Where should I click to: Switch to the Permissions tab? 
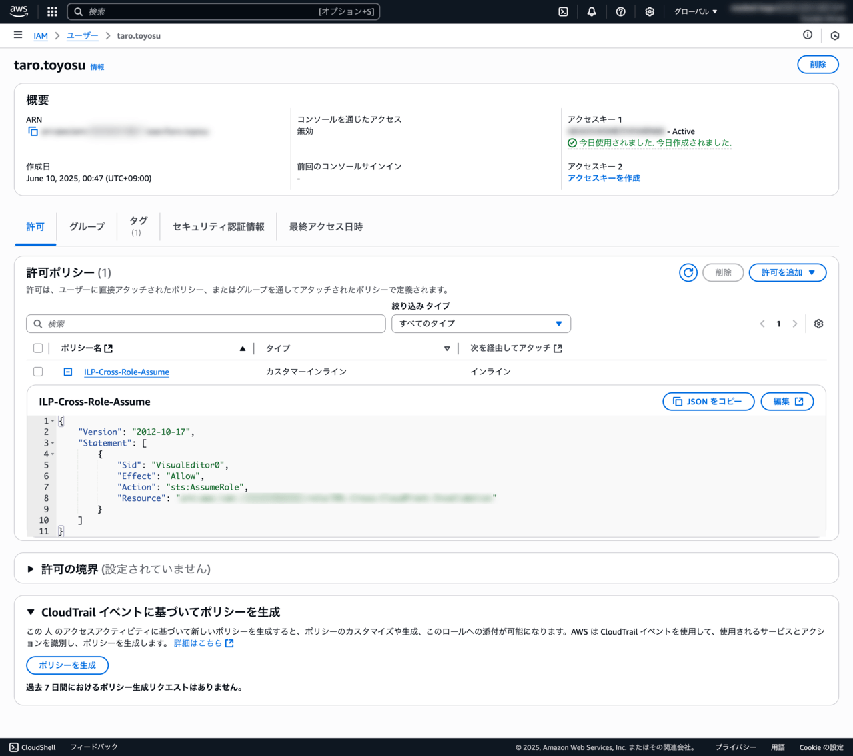35,227
